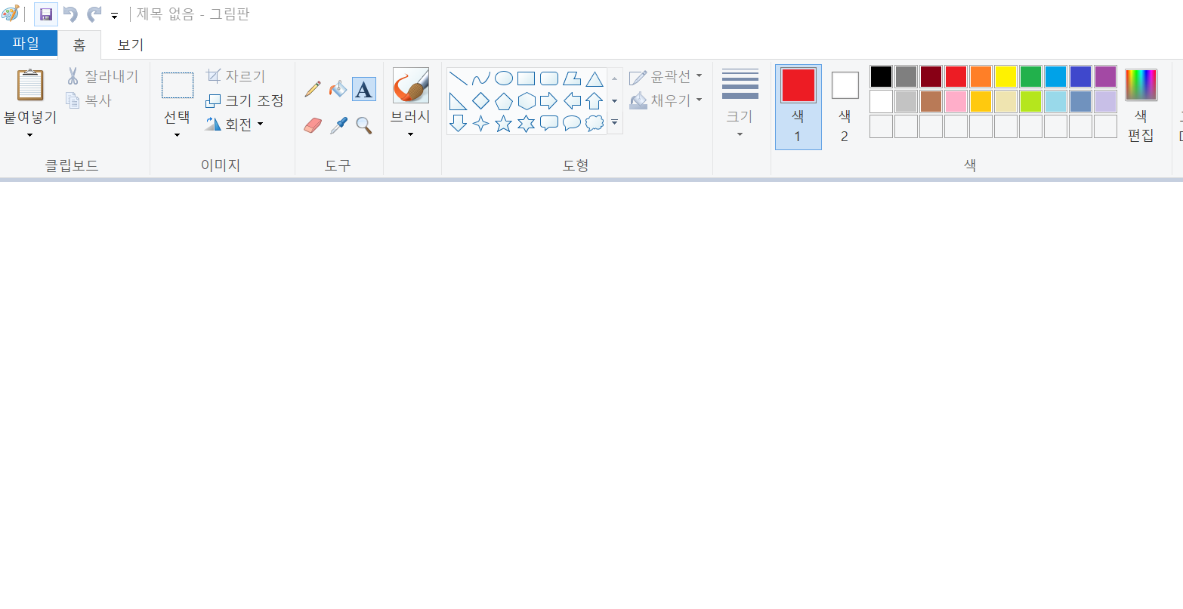The image size is (1183, 609).
Task: Click the Brush tool icon
Action: tap(410, 85)
